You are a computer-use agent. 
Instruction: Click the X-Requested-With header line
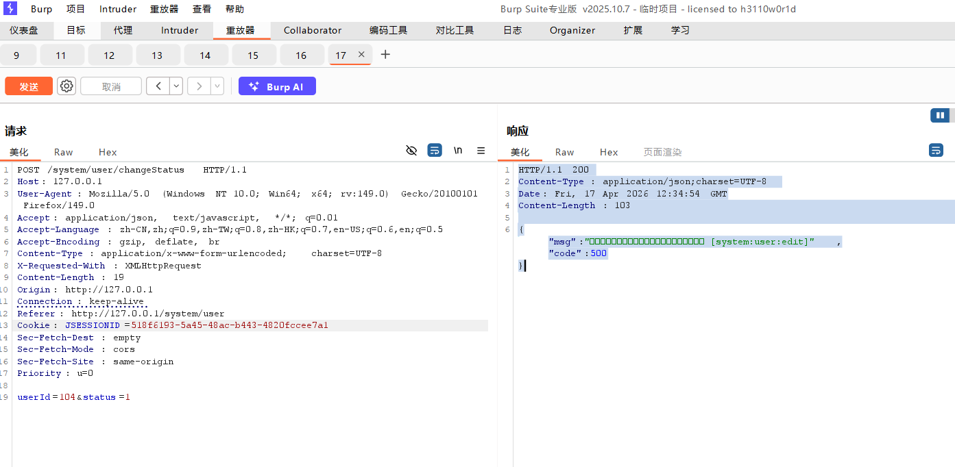109,266
